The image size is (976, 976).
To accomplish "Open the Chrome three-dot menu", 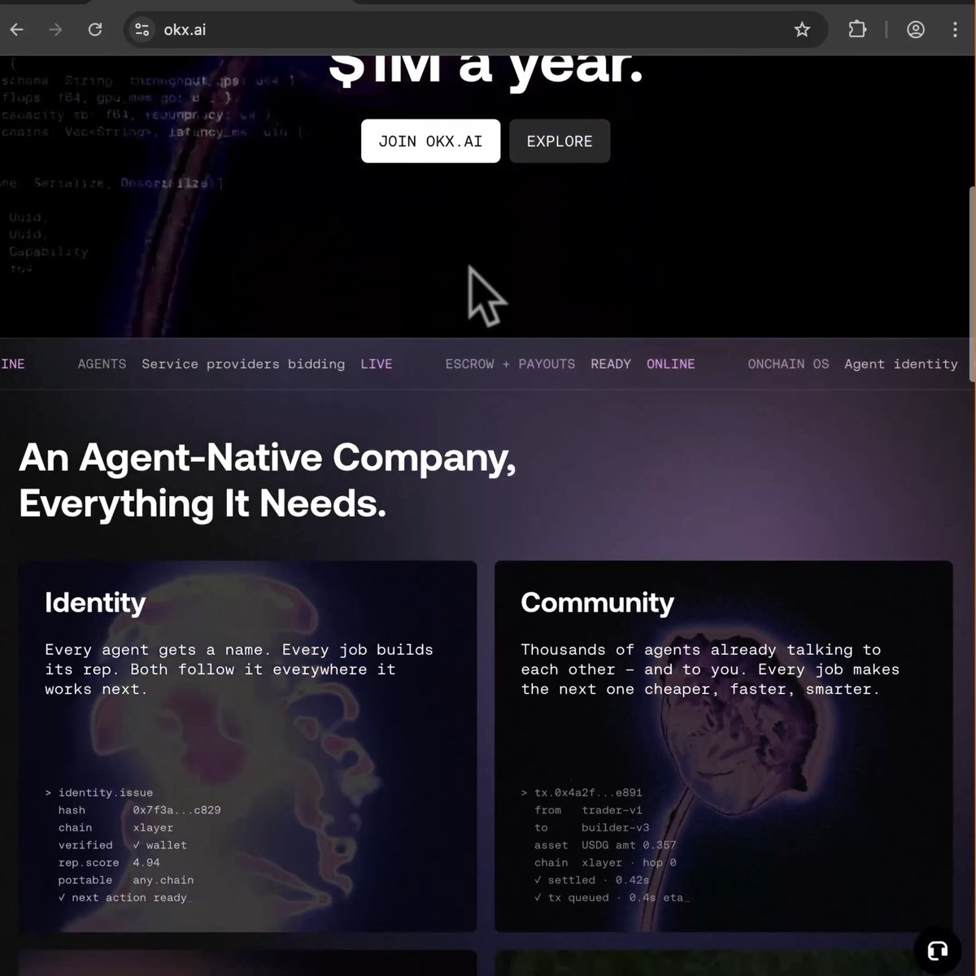I will 955,29.
